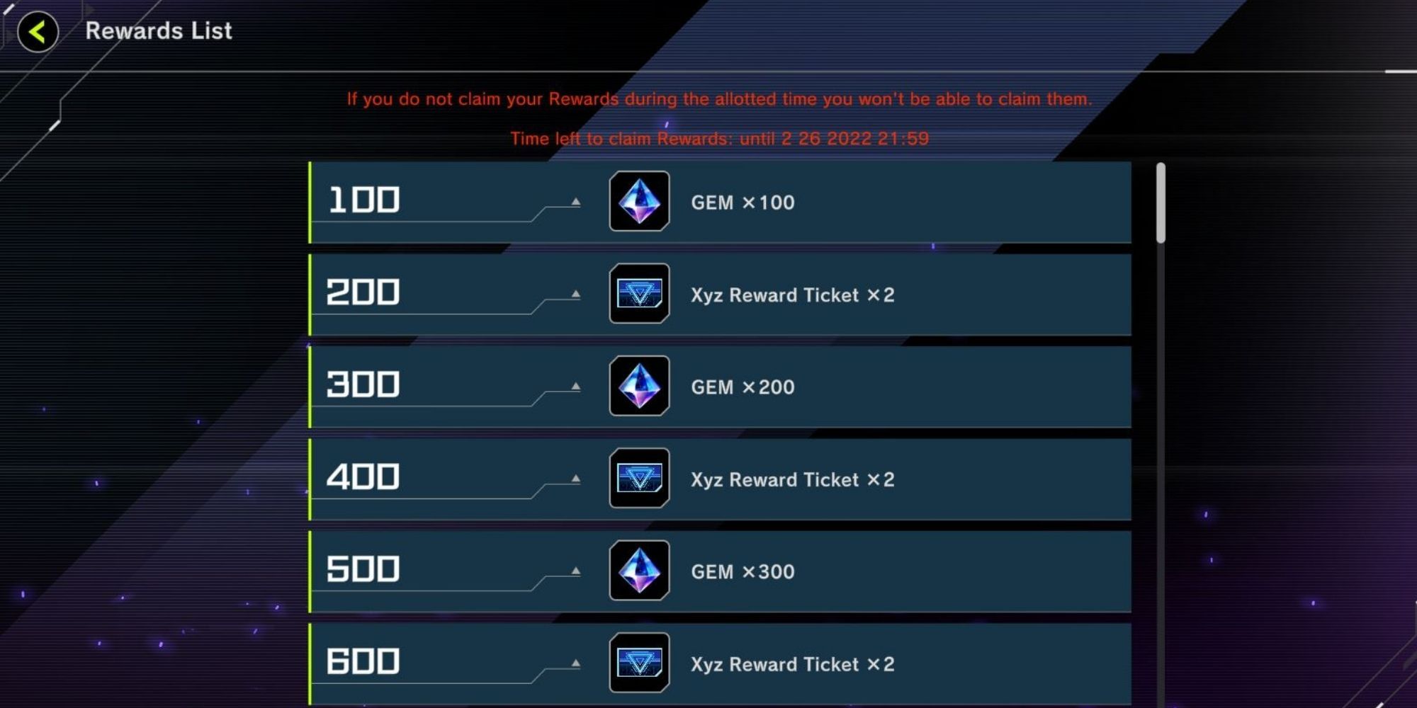The width and height of the screenshot is (1417, 708).
Task: Expand details for the 500 milestone reward
Action: 575,569
